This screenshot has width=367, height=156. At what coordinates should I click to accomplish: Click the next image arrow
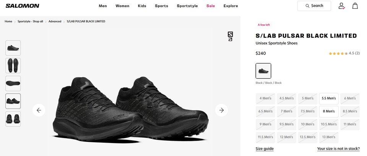(x=221, y=110)
